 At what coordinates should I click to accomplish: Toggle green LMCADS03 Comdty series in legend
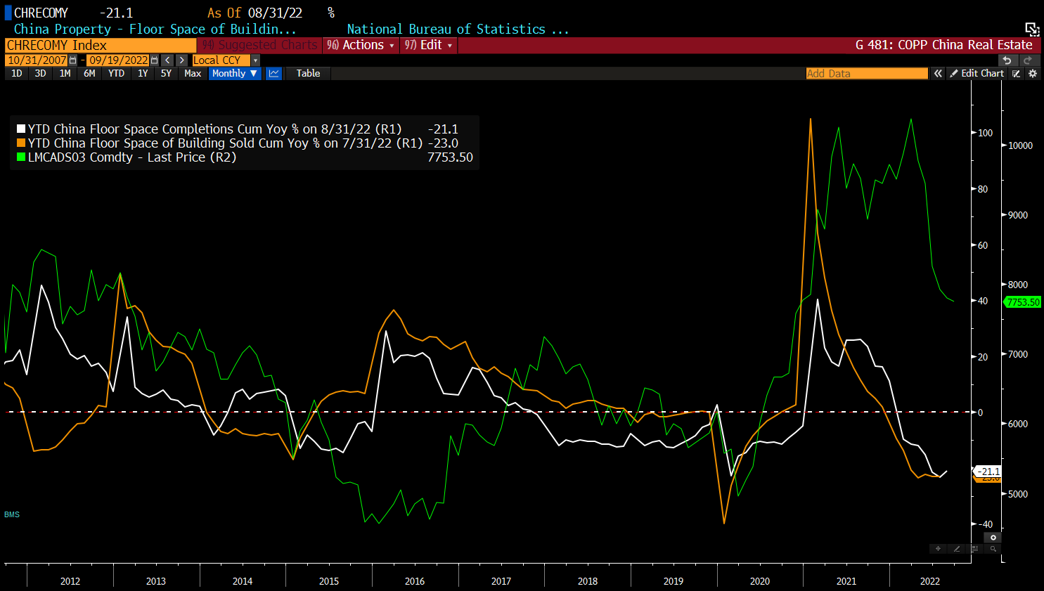pyautogui.click(x=21, y=157)
